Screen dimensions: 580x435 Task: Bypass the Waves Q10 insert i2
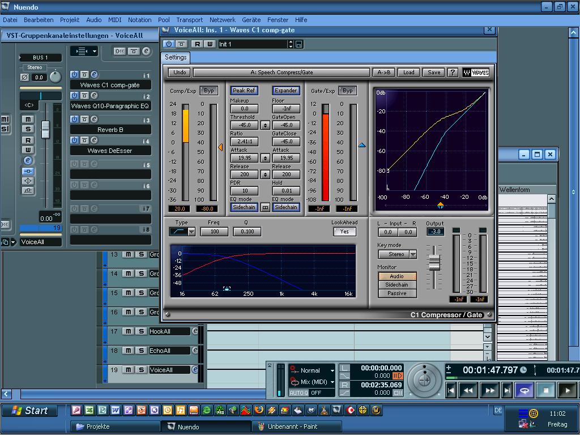[84, 95]
